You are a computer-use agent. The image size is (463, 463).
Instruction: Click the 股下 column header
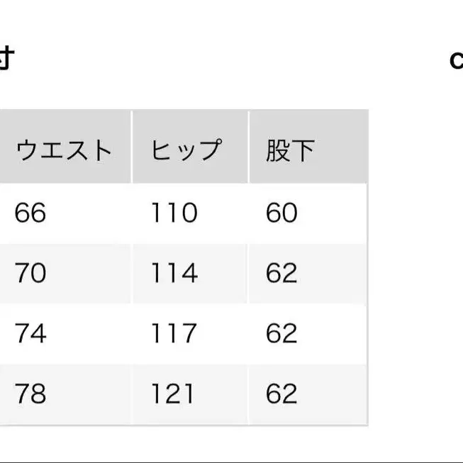[x=290, y=150]
